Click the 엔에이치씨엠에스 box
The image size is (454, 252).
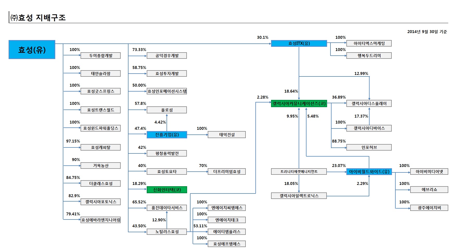[x=227, y=208]
